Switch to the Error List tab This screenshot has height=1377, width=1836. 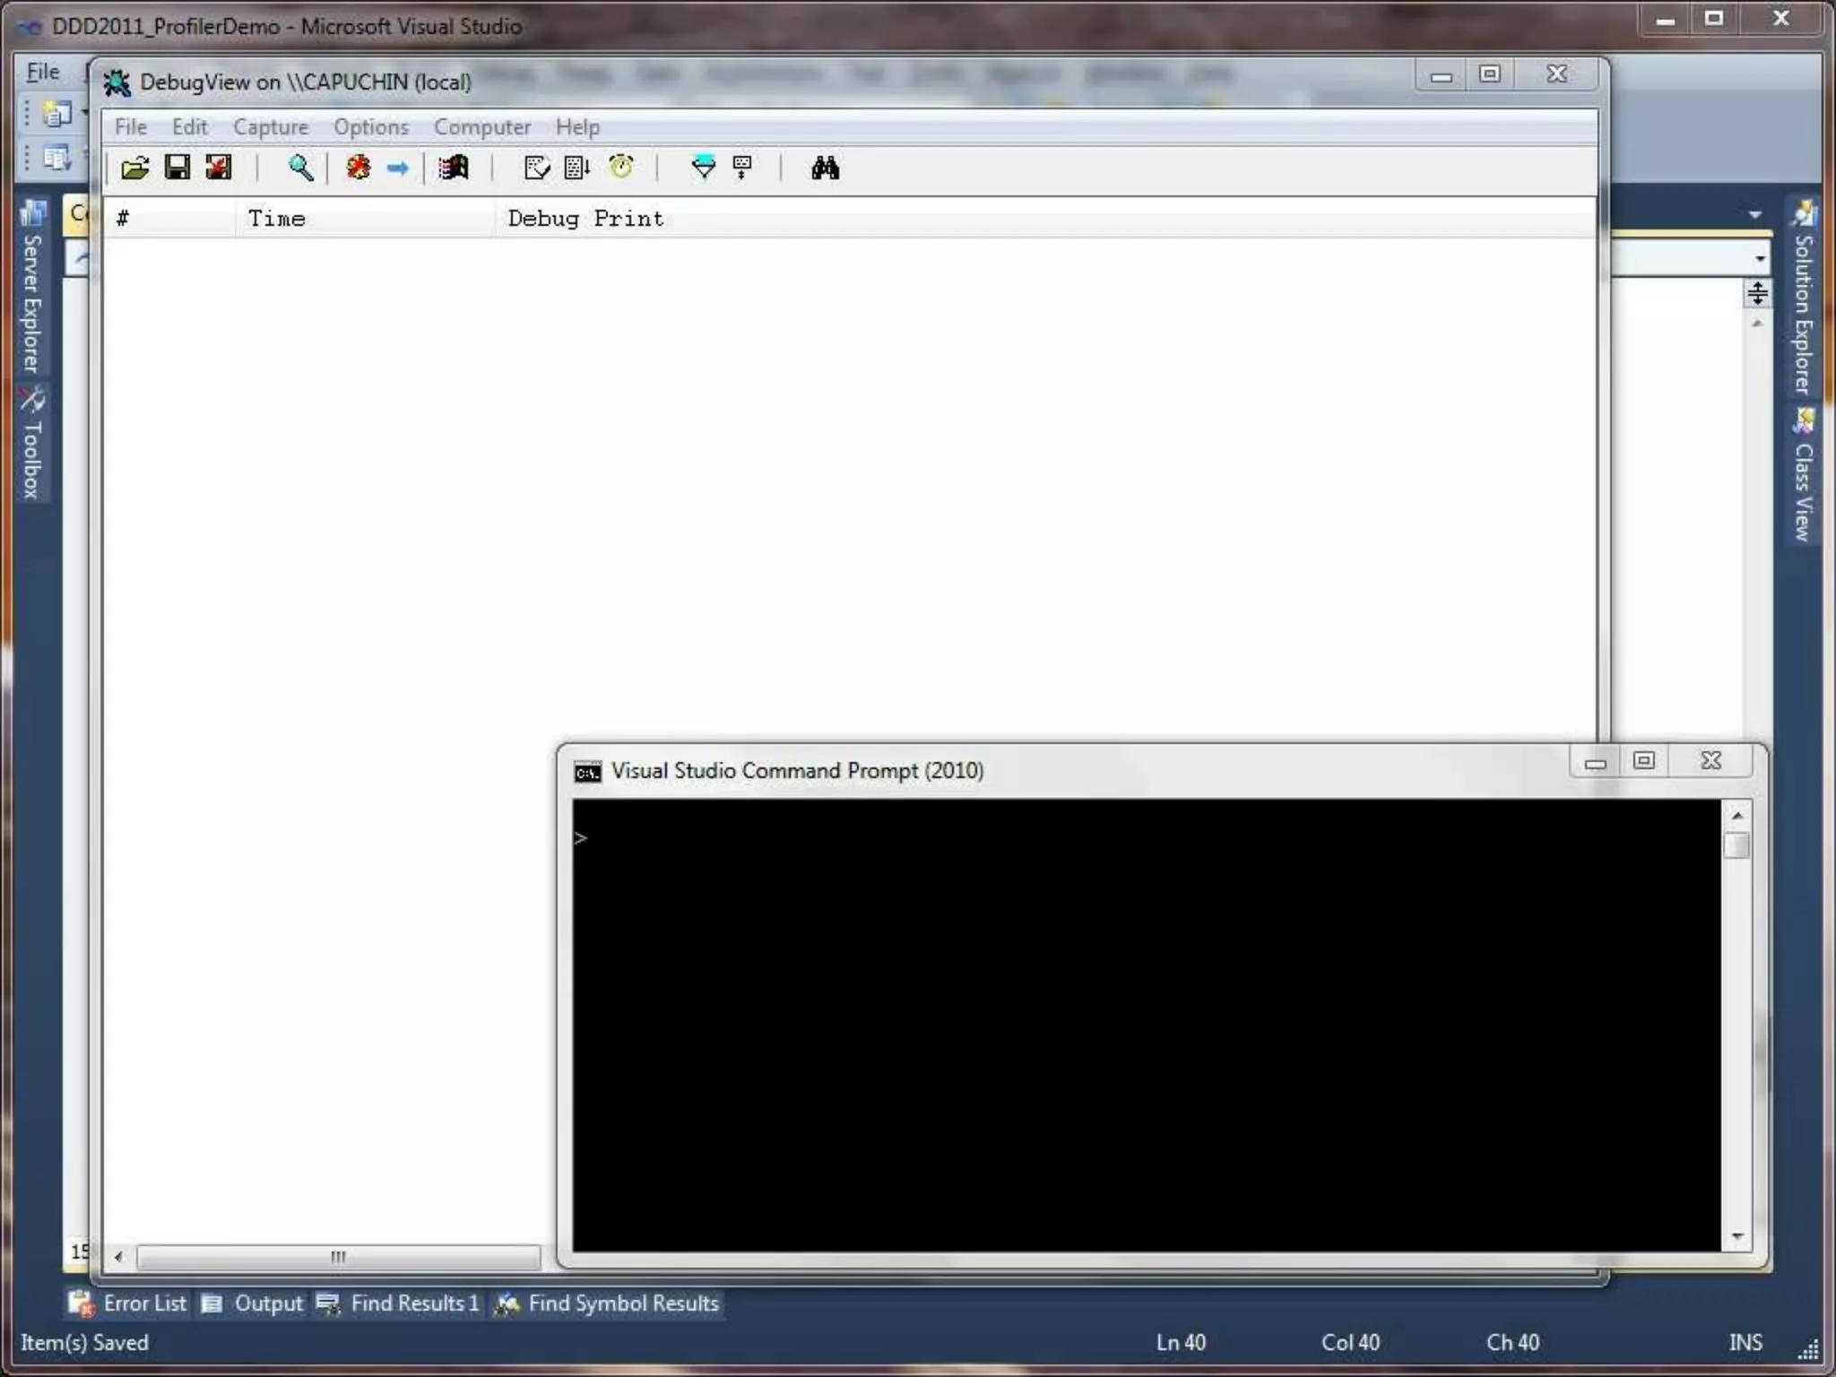[130, 1303]
